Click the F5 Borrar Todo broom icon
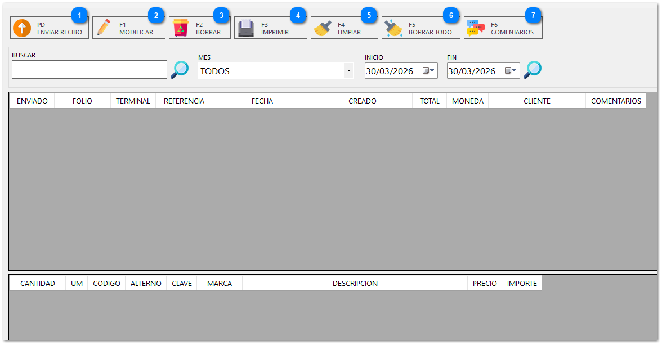The width and height of the screenshot is (662, 345). [x=393, y=28]
